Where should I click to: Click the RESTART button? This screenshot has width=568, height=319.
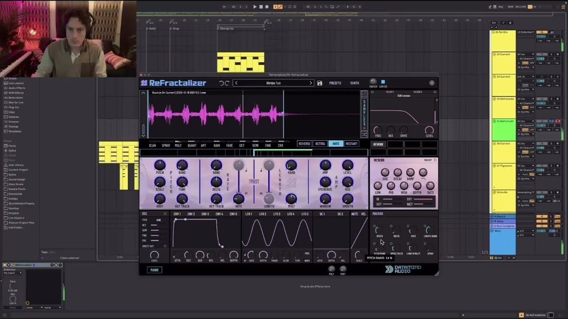351,144
